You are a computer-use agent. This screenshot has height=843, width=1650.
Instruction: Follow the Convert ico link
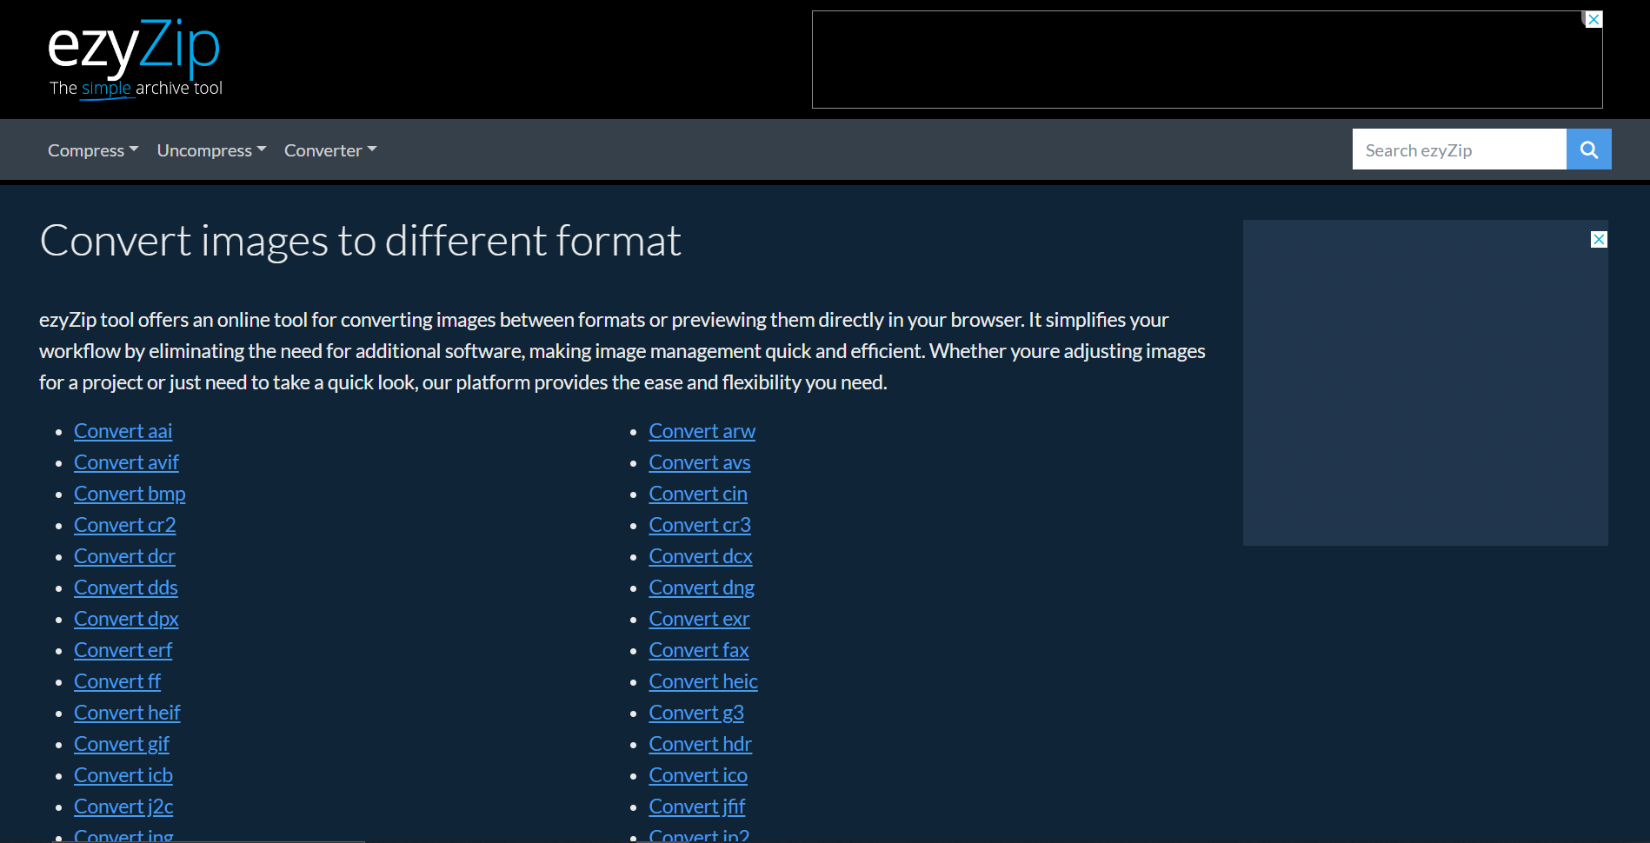pos(697,775)
